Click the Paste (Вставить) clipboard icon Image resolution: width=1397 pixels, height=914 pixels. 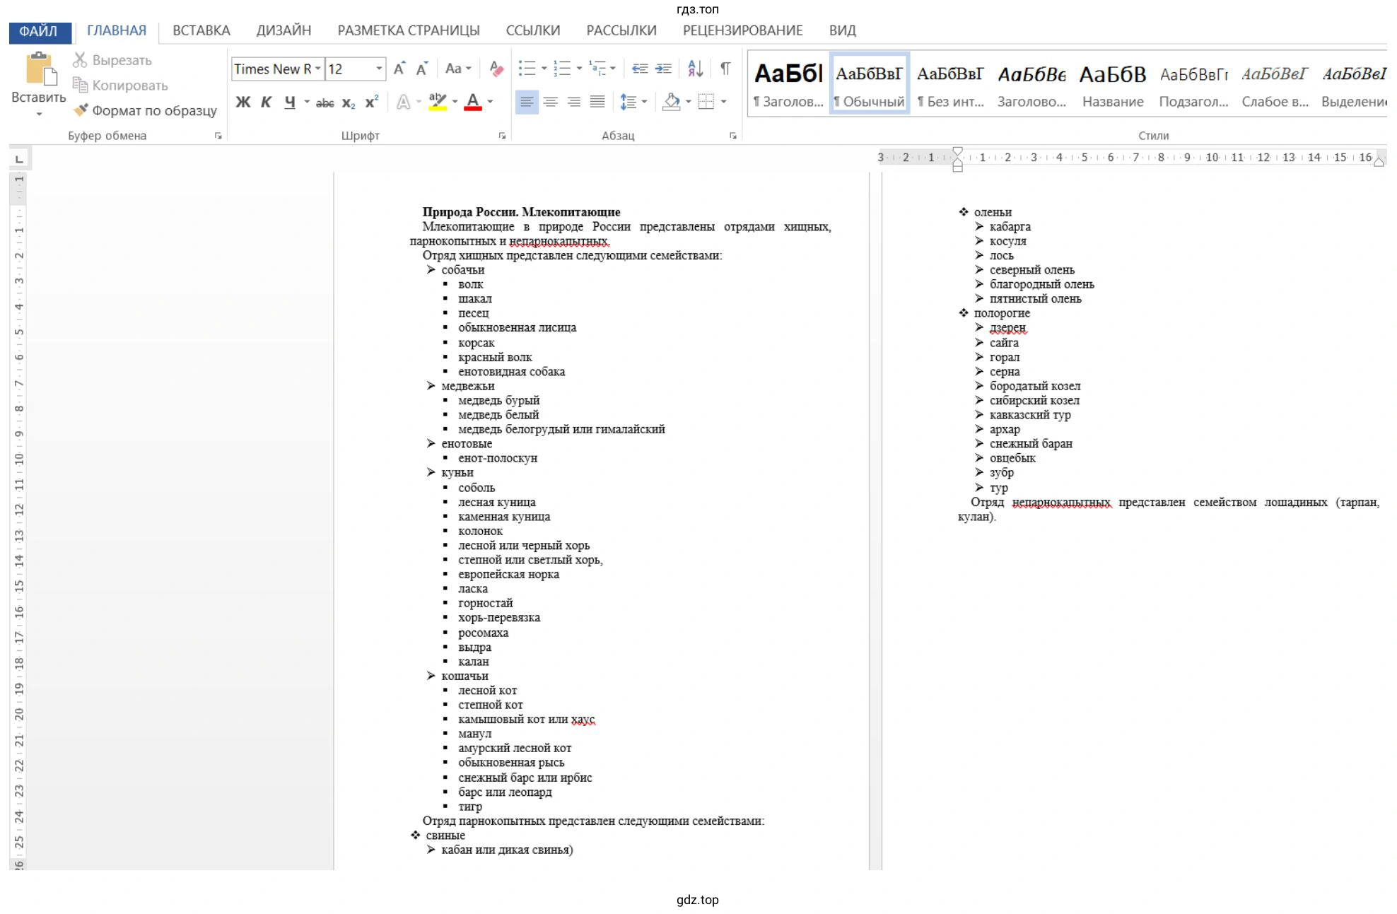click(40, 69)
